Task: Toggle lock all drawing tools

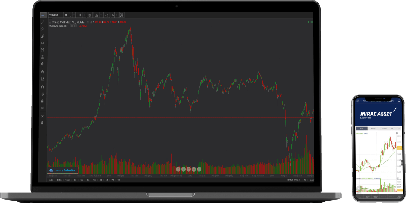Action: click(x=43, y=101)
